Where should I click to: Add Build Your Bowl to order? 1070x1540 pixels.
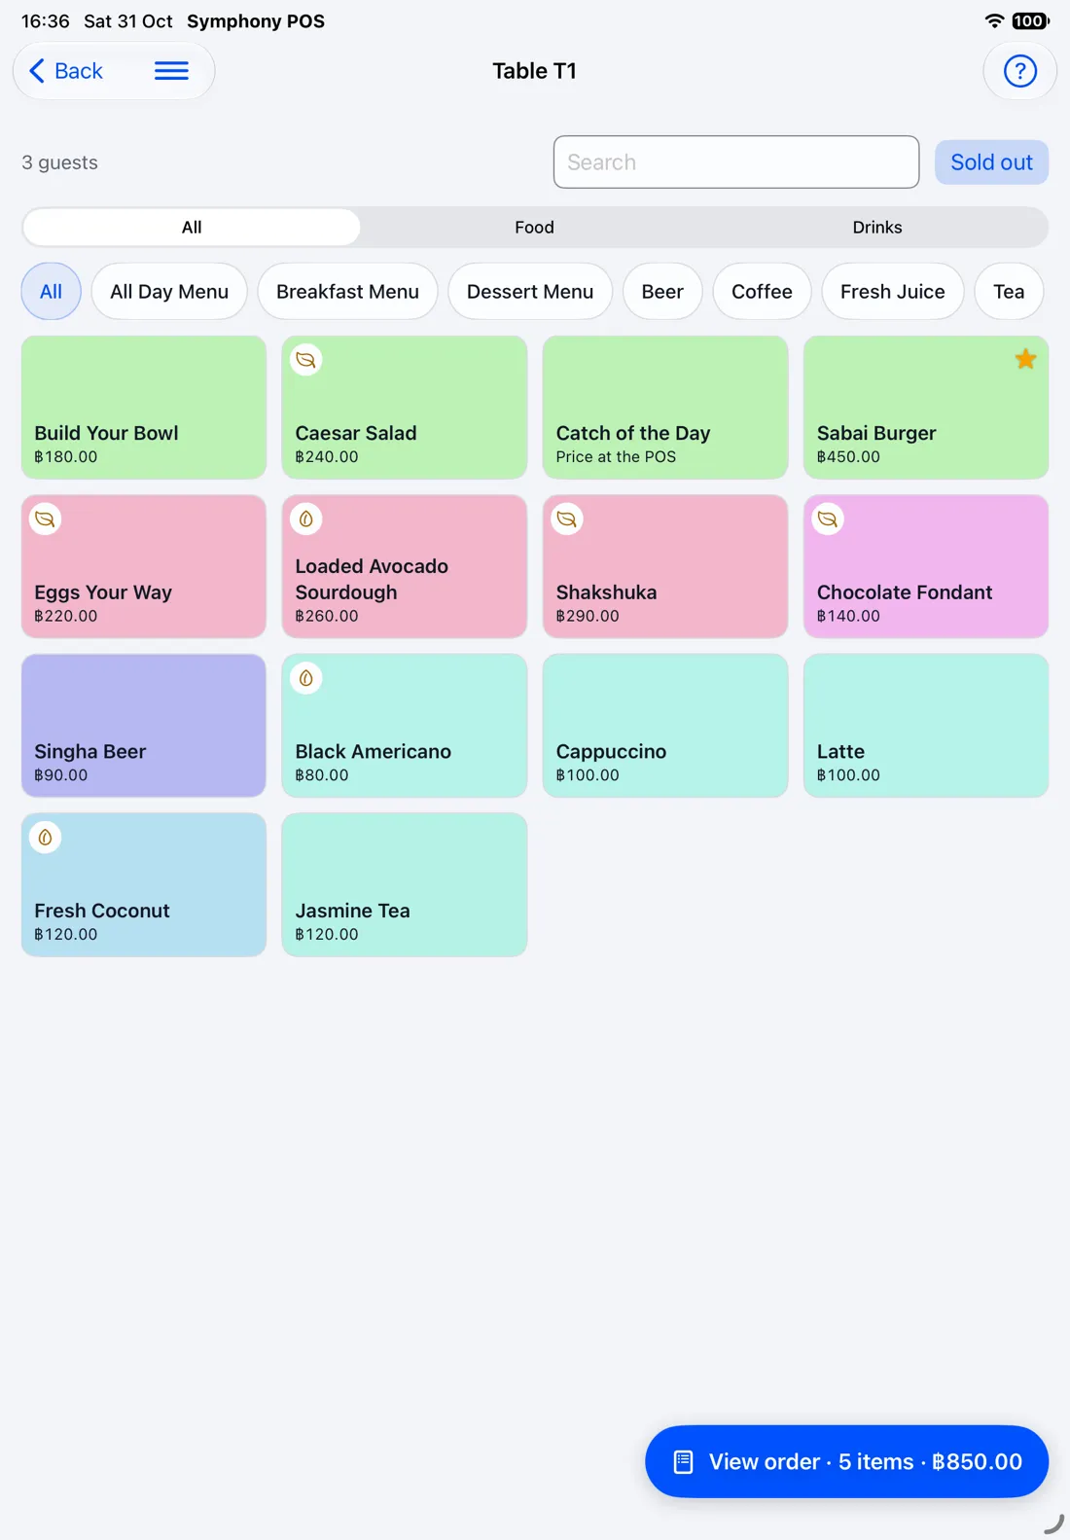pos(144,407)
